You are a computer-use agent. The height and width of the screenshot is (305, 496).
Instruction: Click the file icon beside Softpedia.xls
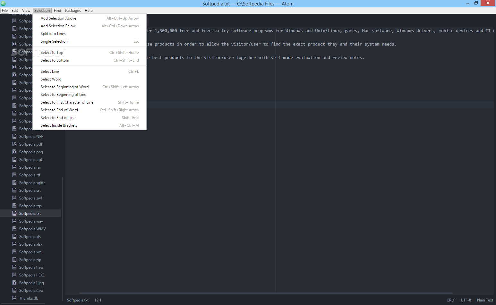(x=14, y=236)
